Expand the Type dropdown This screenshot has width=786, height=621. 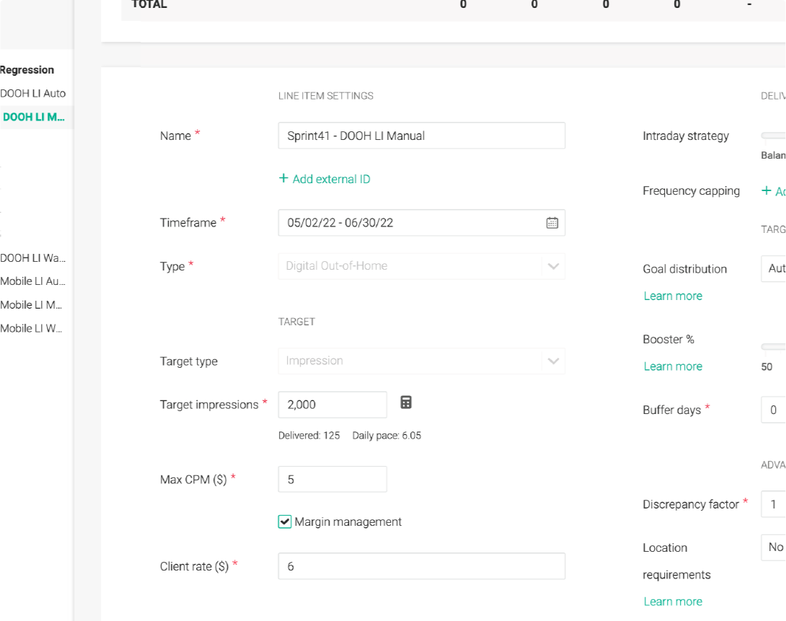(422, 266)
